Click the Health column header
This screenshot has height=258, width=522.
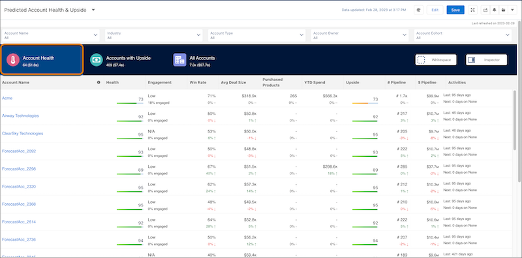[x=112, y=82]
